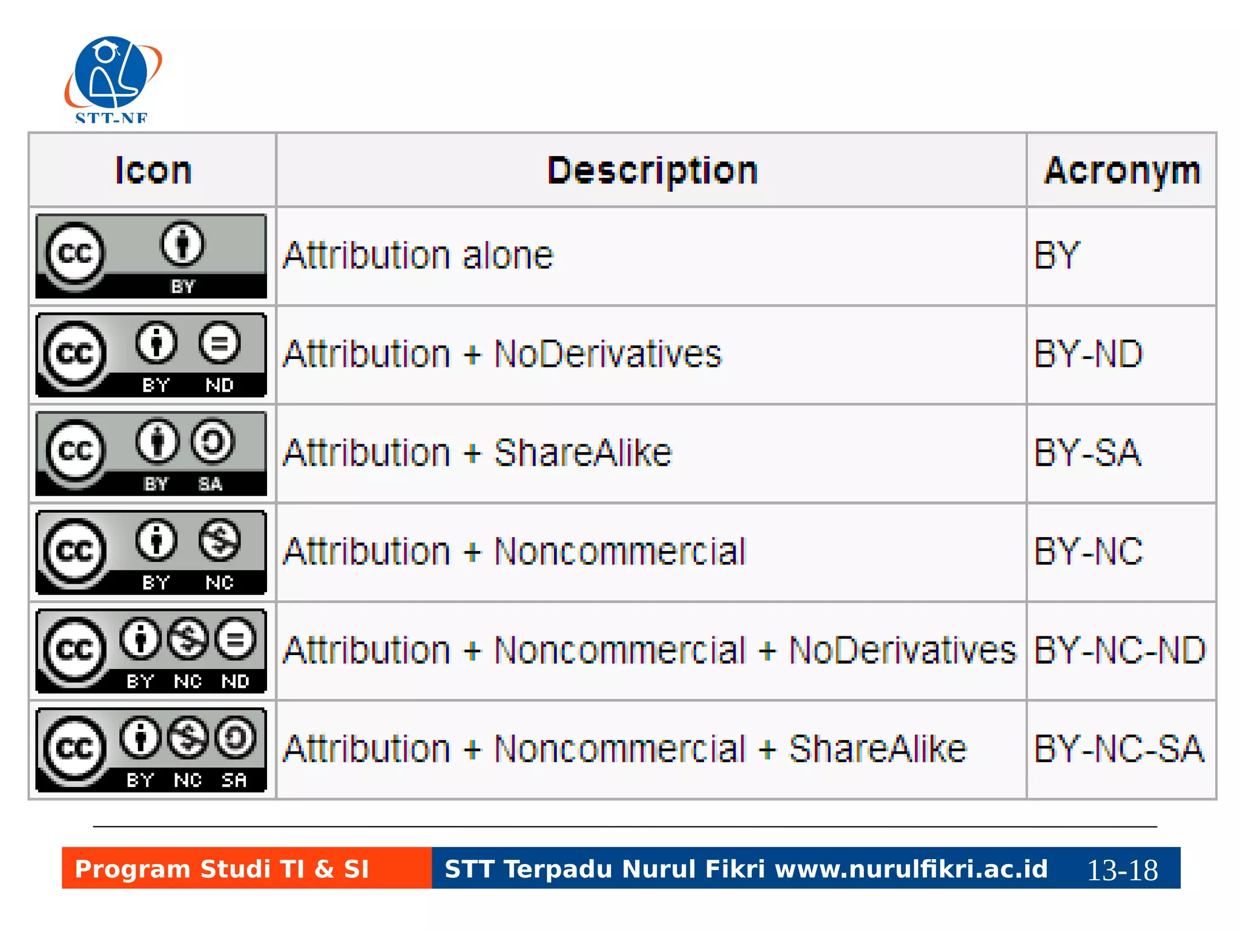1240x930 pixels.
Task: Click the www.nurulfikri.ac.id footer text
Action: coord(911,869)
